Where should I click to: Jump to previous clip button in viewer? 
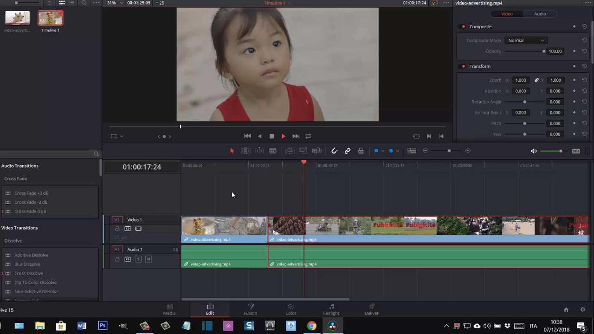point(441,136)
